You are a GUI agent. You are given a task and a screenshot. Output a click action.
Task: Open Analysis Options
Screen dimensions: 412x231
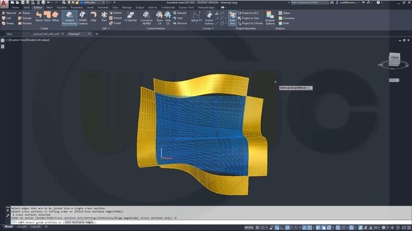[x=270, y=18]
